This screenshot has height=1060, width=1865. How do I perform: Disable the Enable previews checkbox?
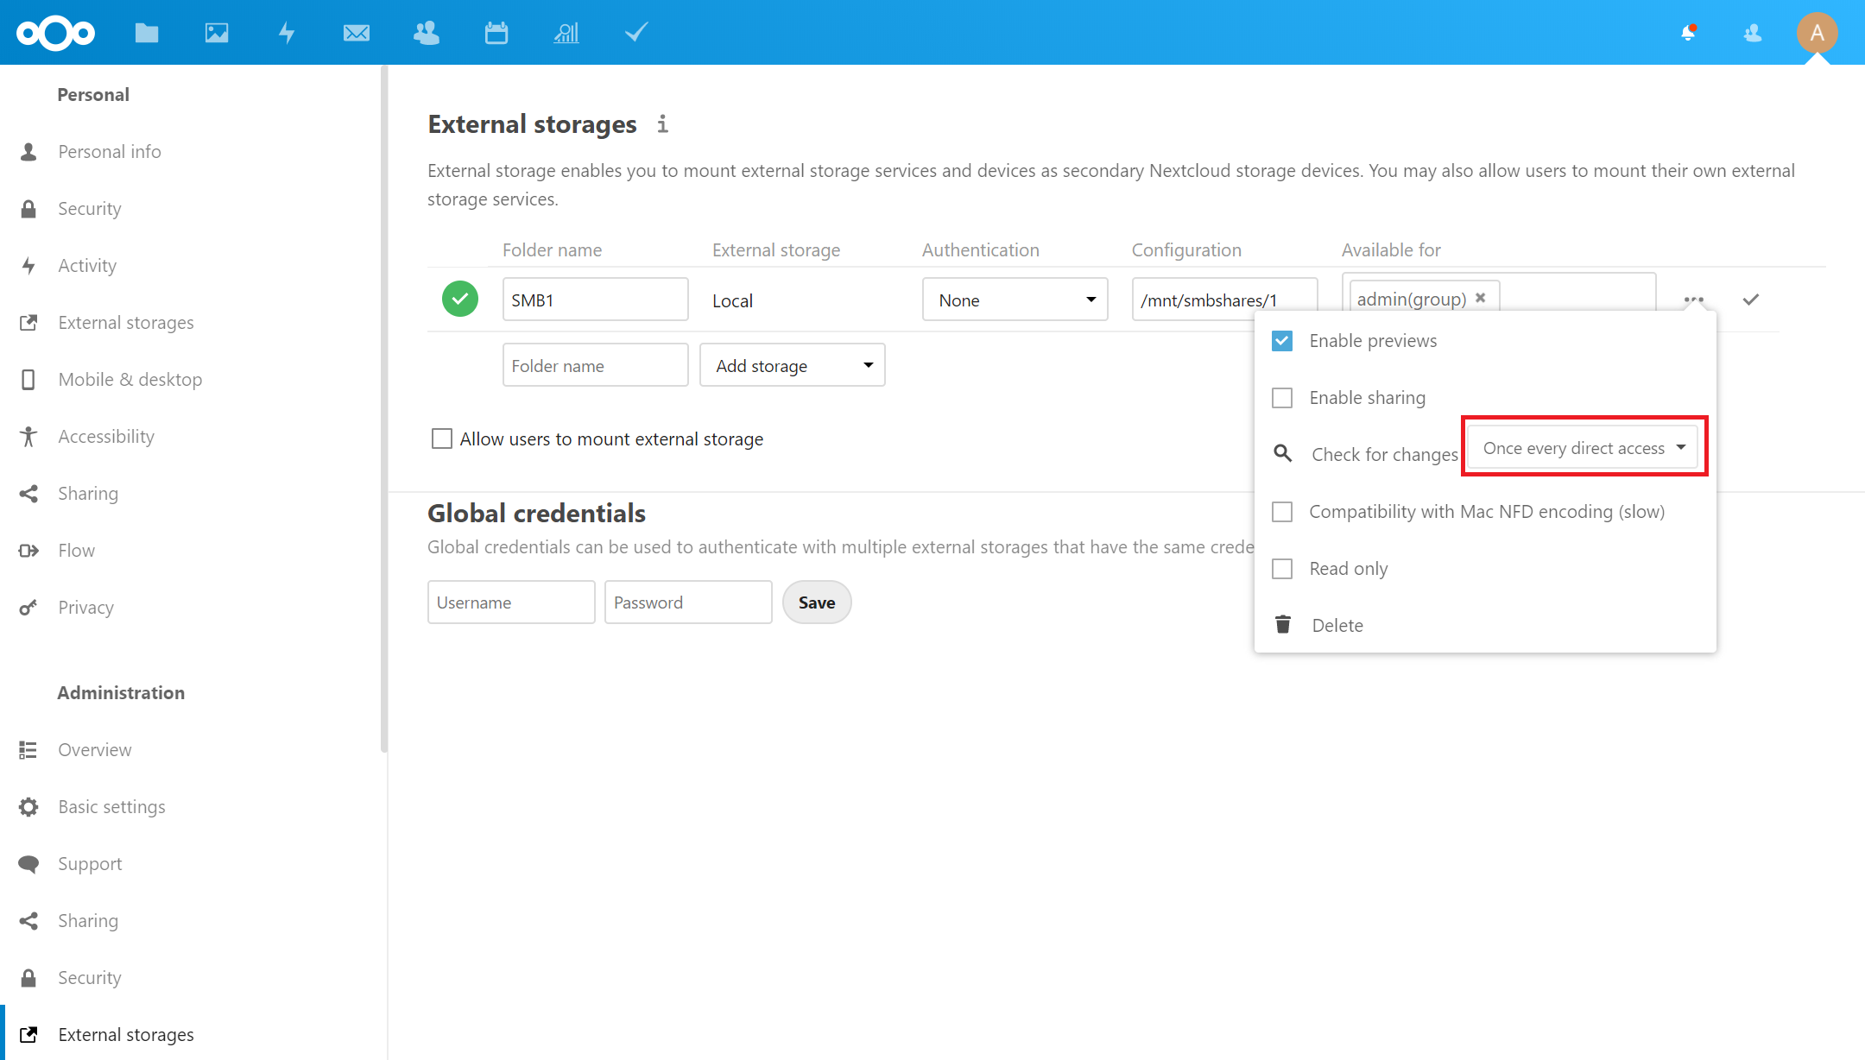coord(1282,341)
